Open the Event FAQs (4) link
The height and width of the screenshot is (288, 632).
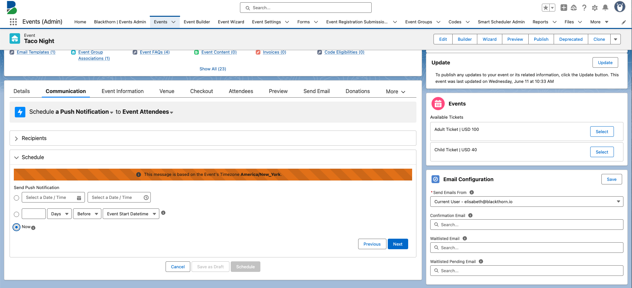click(x=155, y=52)
